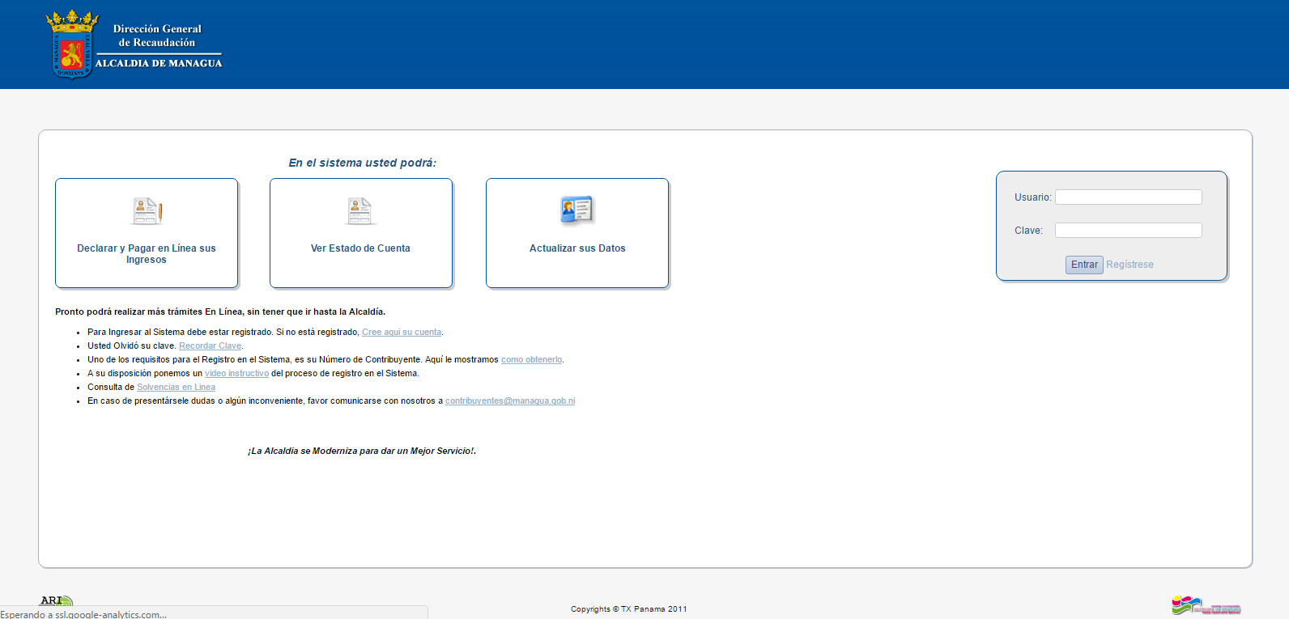
Task: Focus the Clave password field
Action: (x=1128, y=231)
